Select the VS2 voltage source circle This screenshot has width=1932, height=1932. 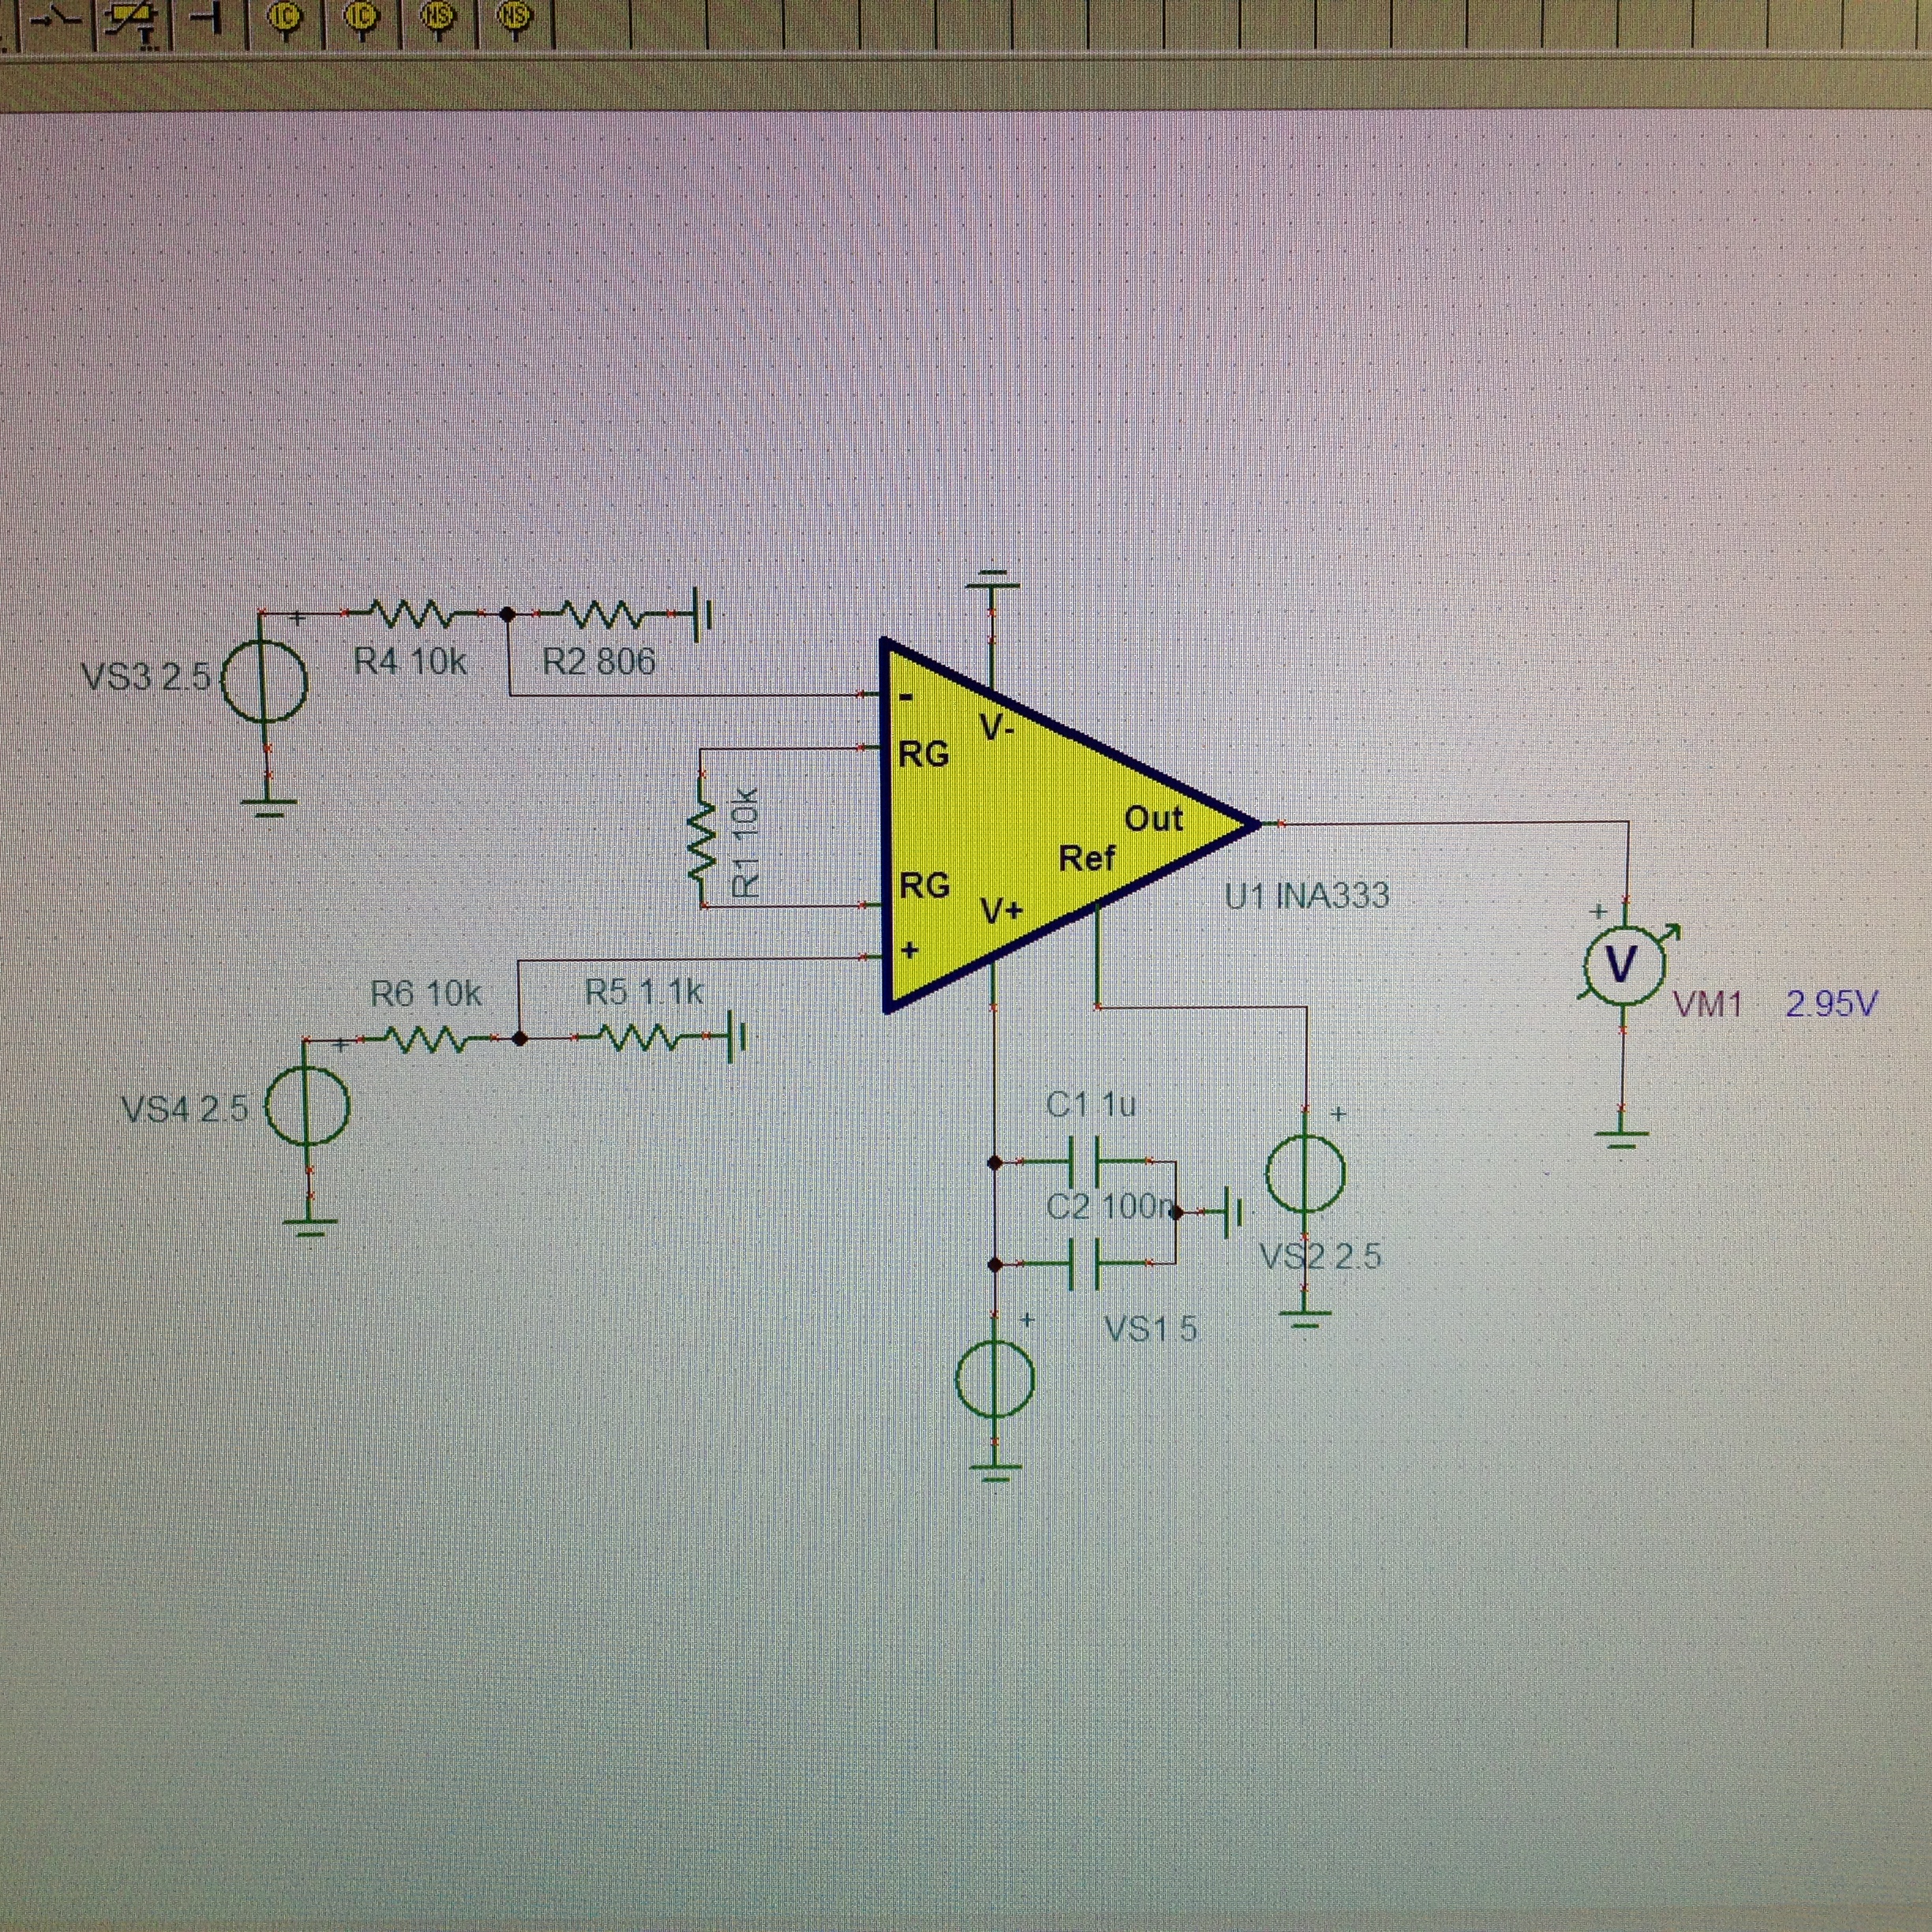point(1306,1174)
